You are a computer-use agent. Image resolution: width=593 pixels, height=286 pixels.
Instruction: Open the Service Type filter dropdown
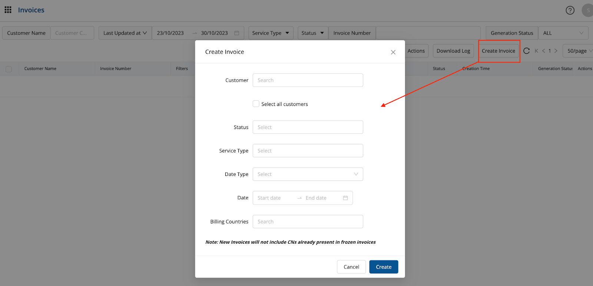click(271, 33)
